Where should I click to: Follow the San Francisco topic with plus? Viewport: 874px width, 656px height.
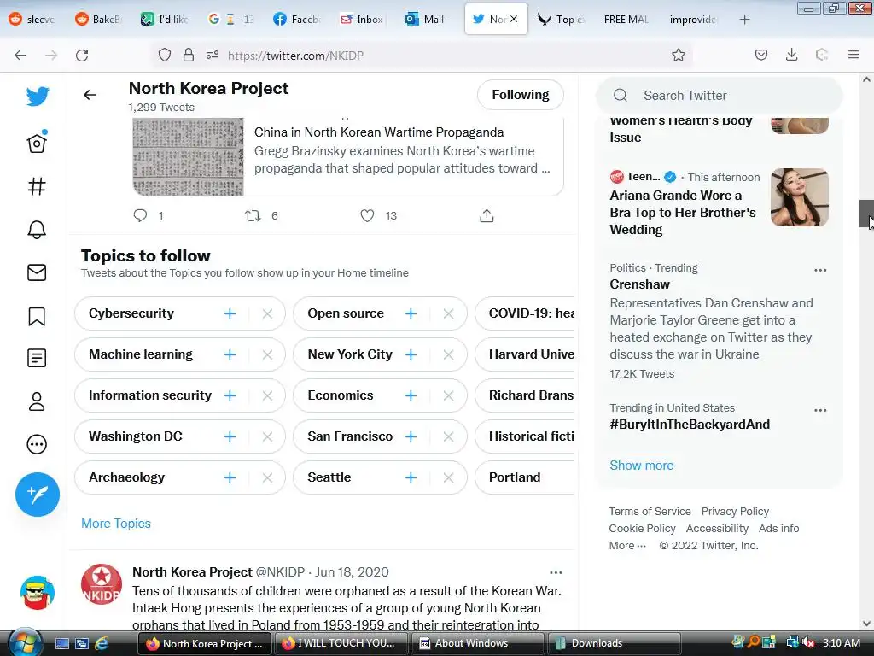[411, 436]
